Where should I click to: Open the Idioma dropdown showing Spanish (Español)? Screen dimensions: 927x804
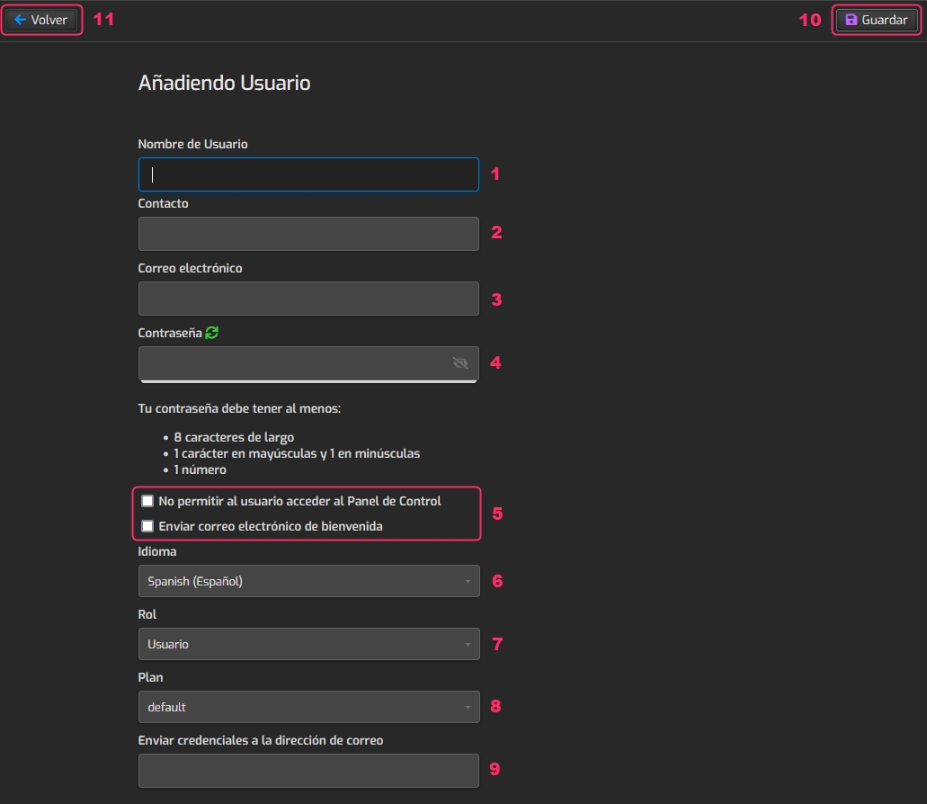pyautogui.click(x=308, y=581)
